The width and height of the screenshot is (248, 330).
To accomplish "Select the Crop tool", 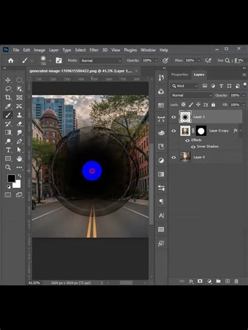I will pos(8,97).
